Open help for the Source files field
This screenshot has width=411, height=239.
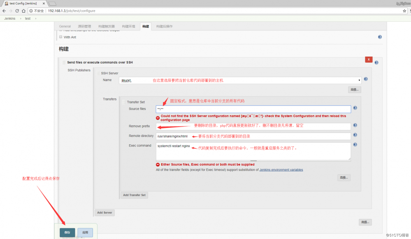[355, 108]
